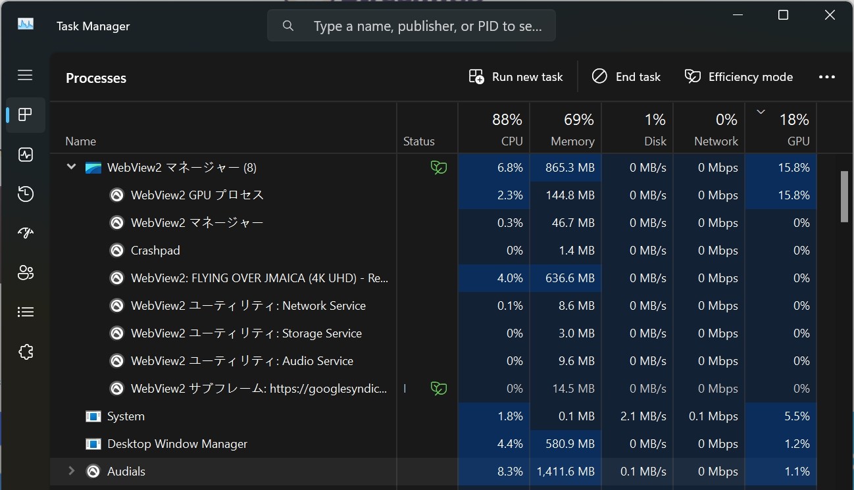Open the navigation hamburger menu

pyautogui.click(x=25, y=75)
